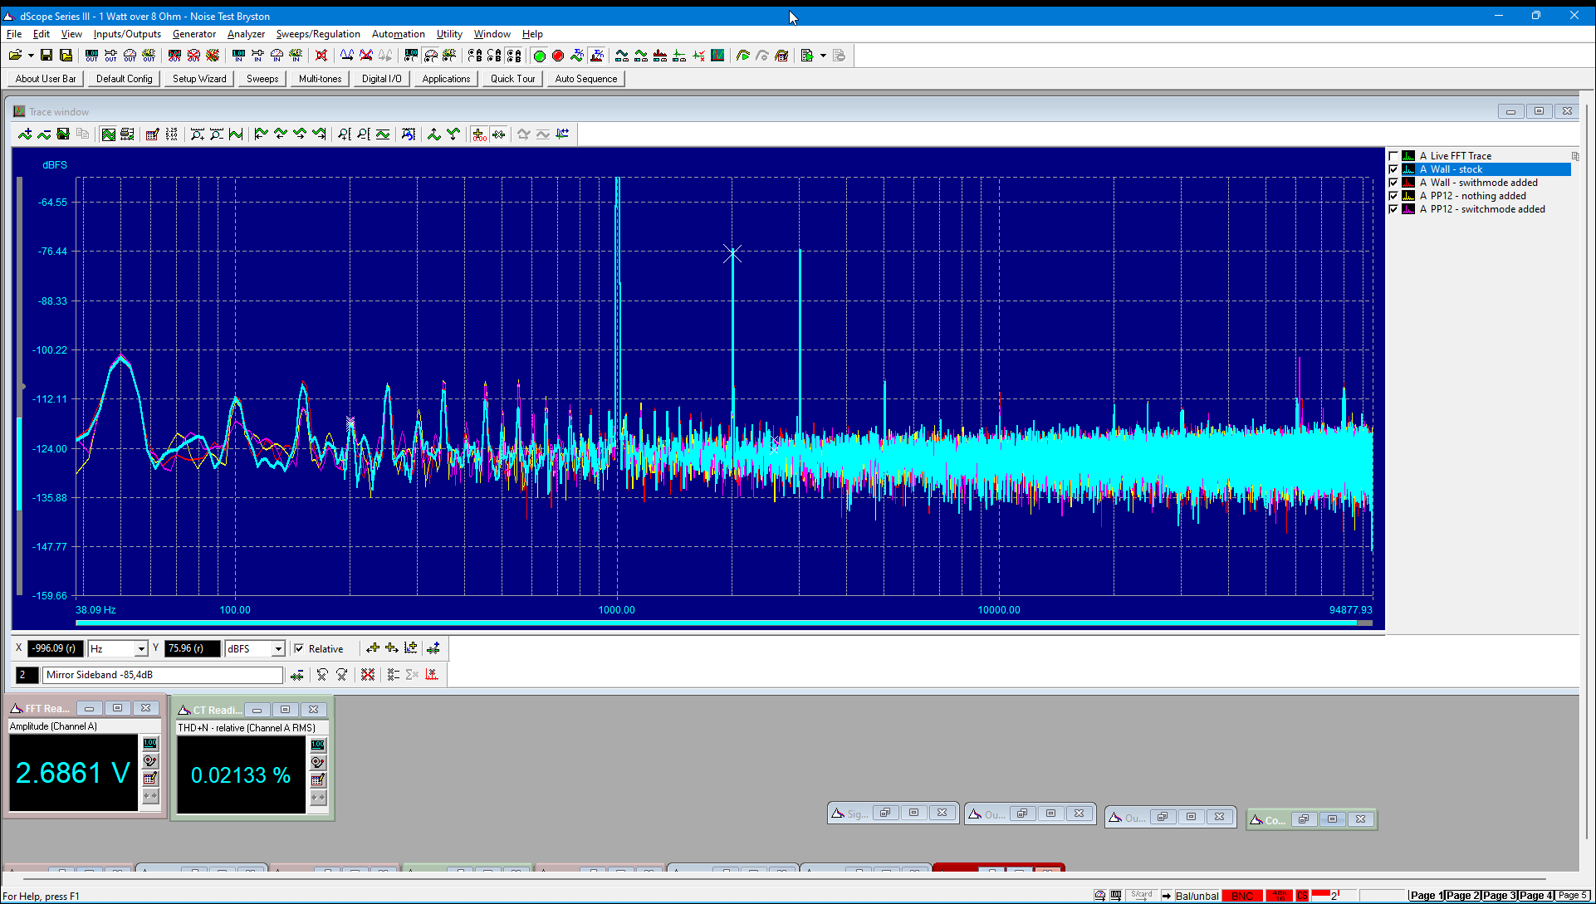
Task: Click the settings calendar icon in CT Reading window
Action: coord(318,779)
